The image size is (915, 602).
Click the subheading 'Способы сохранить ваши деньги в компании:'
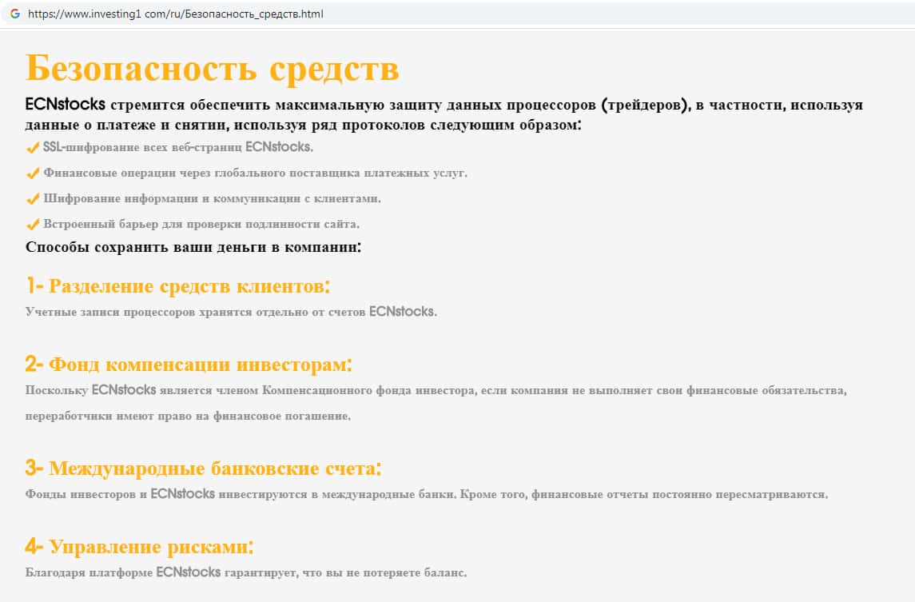[193, 247]
